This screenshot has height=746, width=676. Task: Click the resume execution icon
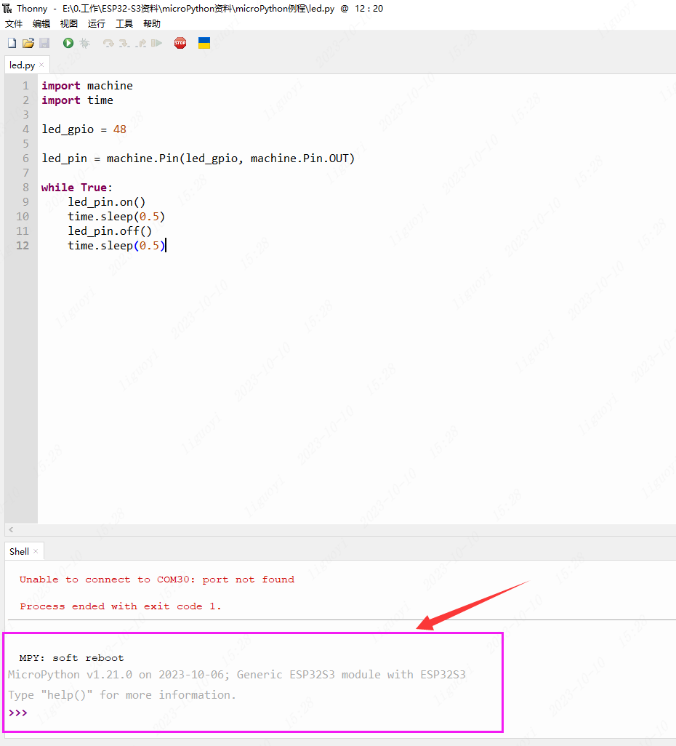[156, 44]
